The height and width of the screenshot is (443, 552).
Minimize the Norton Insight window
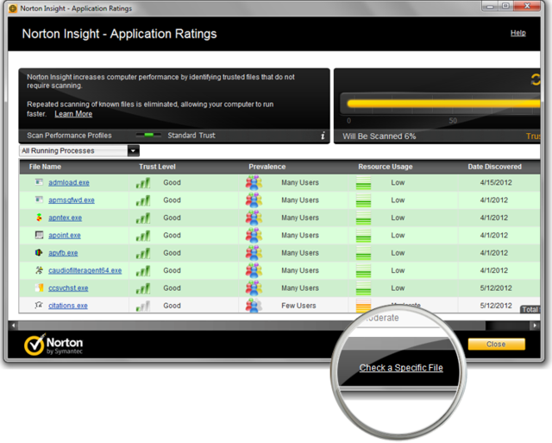tap(490, 6)
